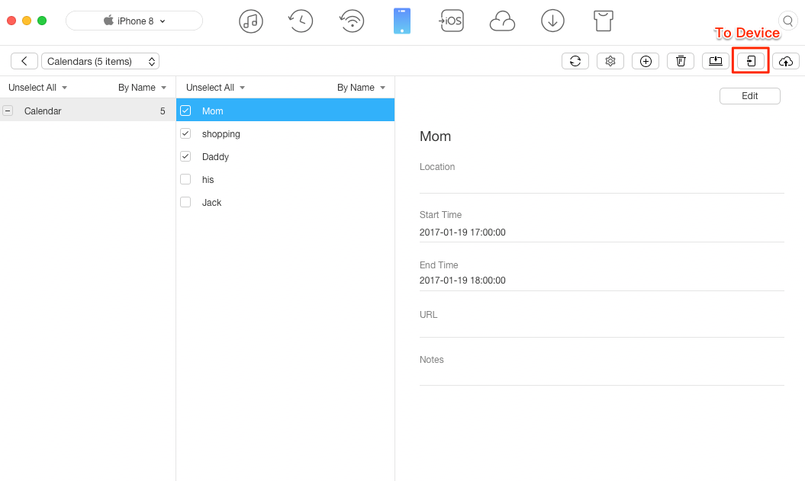Add a new calendar with plus button
Viewport: 805px width, 481px height.
(646, 61)
